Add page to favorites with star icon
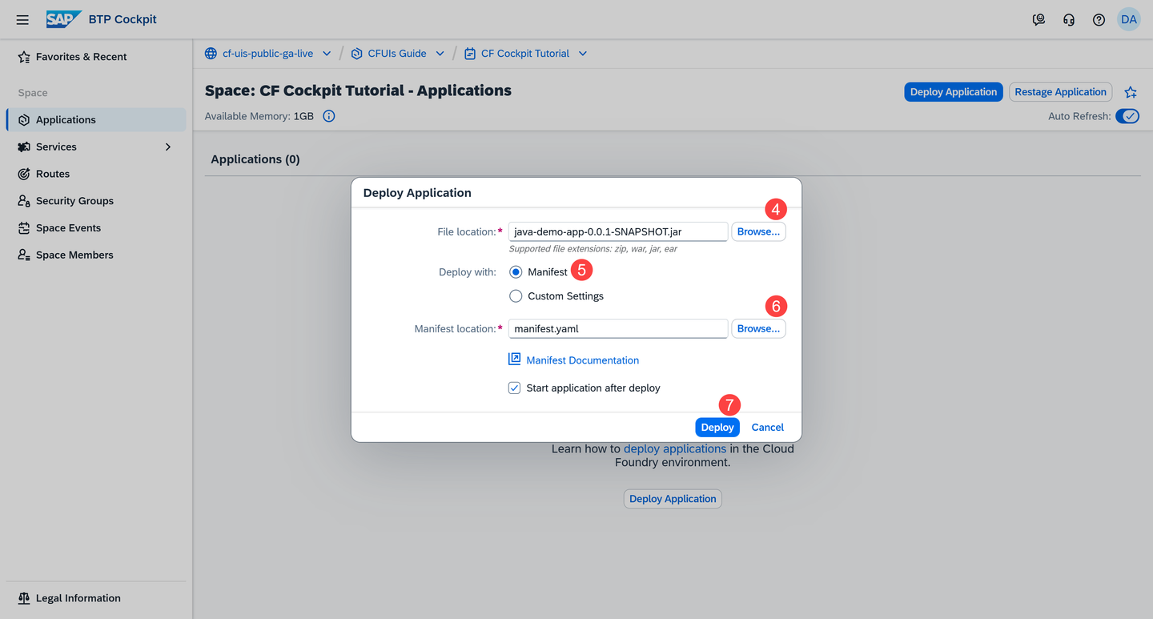This screenshot has height=619, width=1153. click(1131, 92)
